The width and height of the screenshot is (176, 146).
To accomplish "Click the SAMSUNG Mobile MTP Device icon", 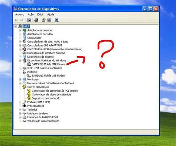I will (29, 64).
